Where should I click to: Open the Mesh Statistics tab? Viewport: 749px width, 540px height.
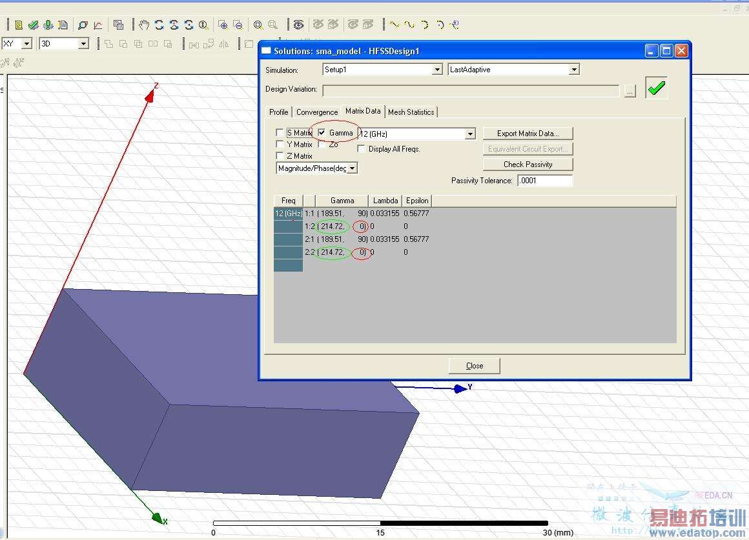coord(411,112)
